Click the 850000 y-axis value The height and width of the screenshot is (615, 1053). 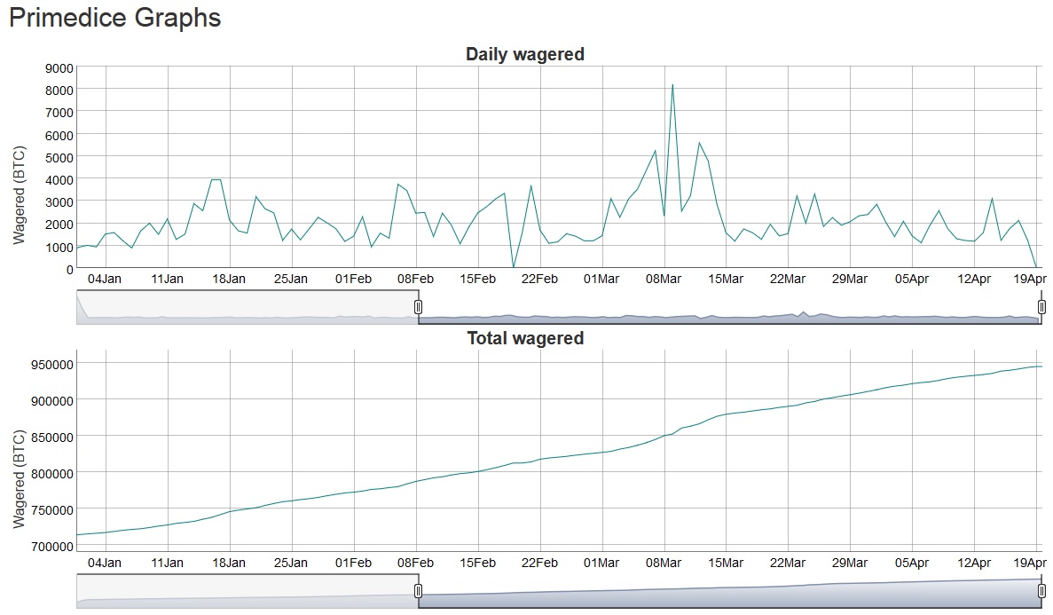52,438
